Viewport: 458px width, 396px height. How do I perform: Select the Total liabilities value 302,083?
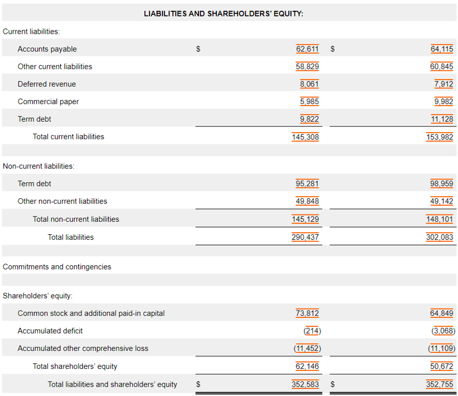(440, 237)
